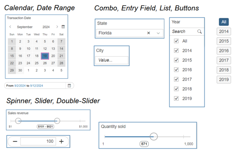Viewport: 238px width, 154px height.
Task: Expand the State combo dropdown arrow
Action: pyautogui.click(x=158, y=33)
